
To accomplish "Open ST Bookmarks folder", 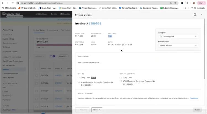I will [x=9, y=8].
